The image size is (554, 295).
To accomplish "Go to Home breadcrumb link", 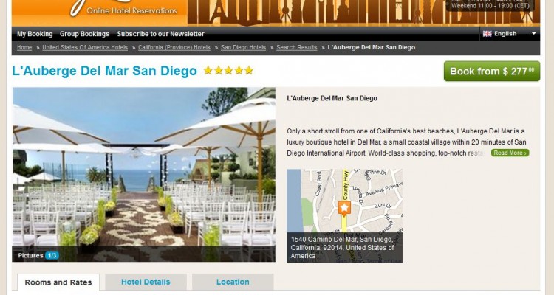I will coord(24,48).
